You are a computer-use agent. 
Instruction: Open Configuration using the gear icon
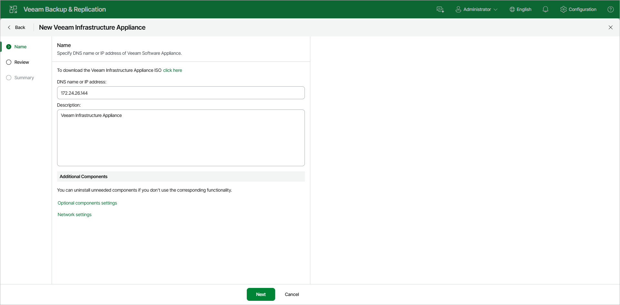[564, 9]
